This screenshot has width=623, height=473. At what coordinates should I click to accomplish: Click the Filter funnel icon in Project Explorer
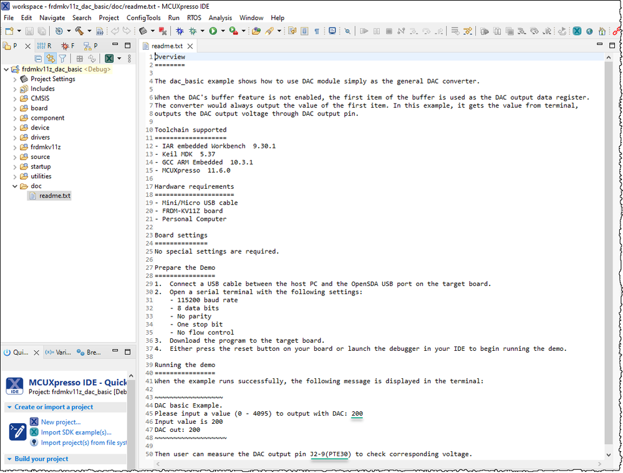[x=62, y=59]
